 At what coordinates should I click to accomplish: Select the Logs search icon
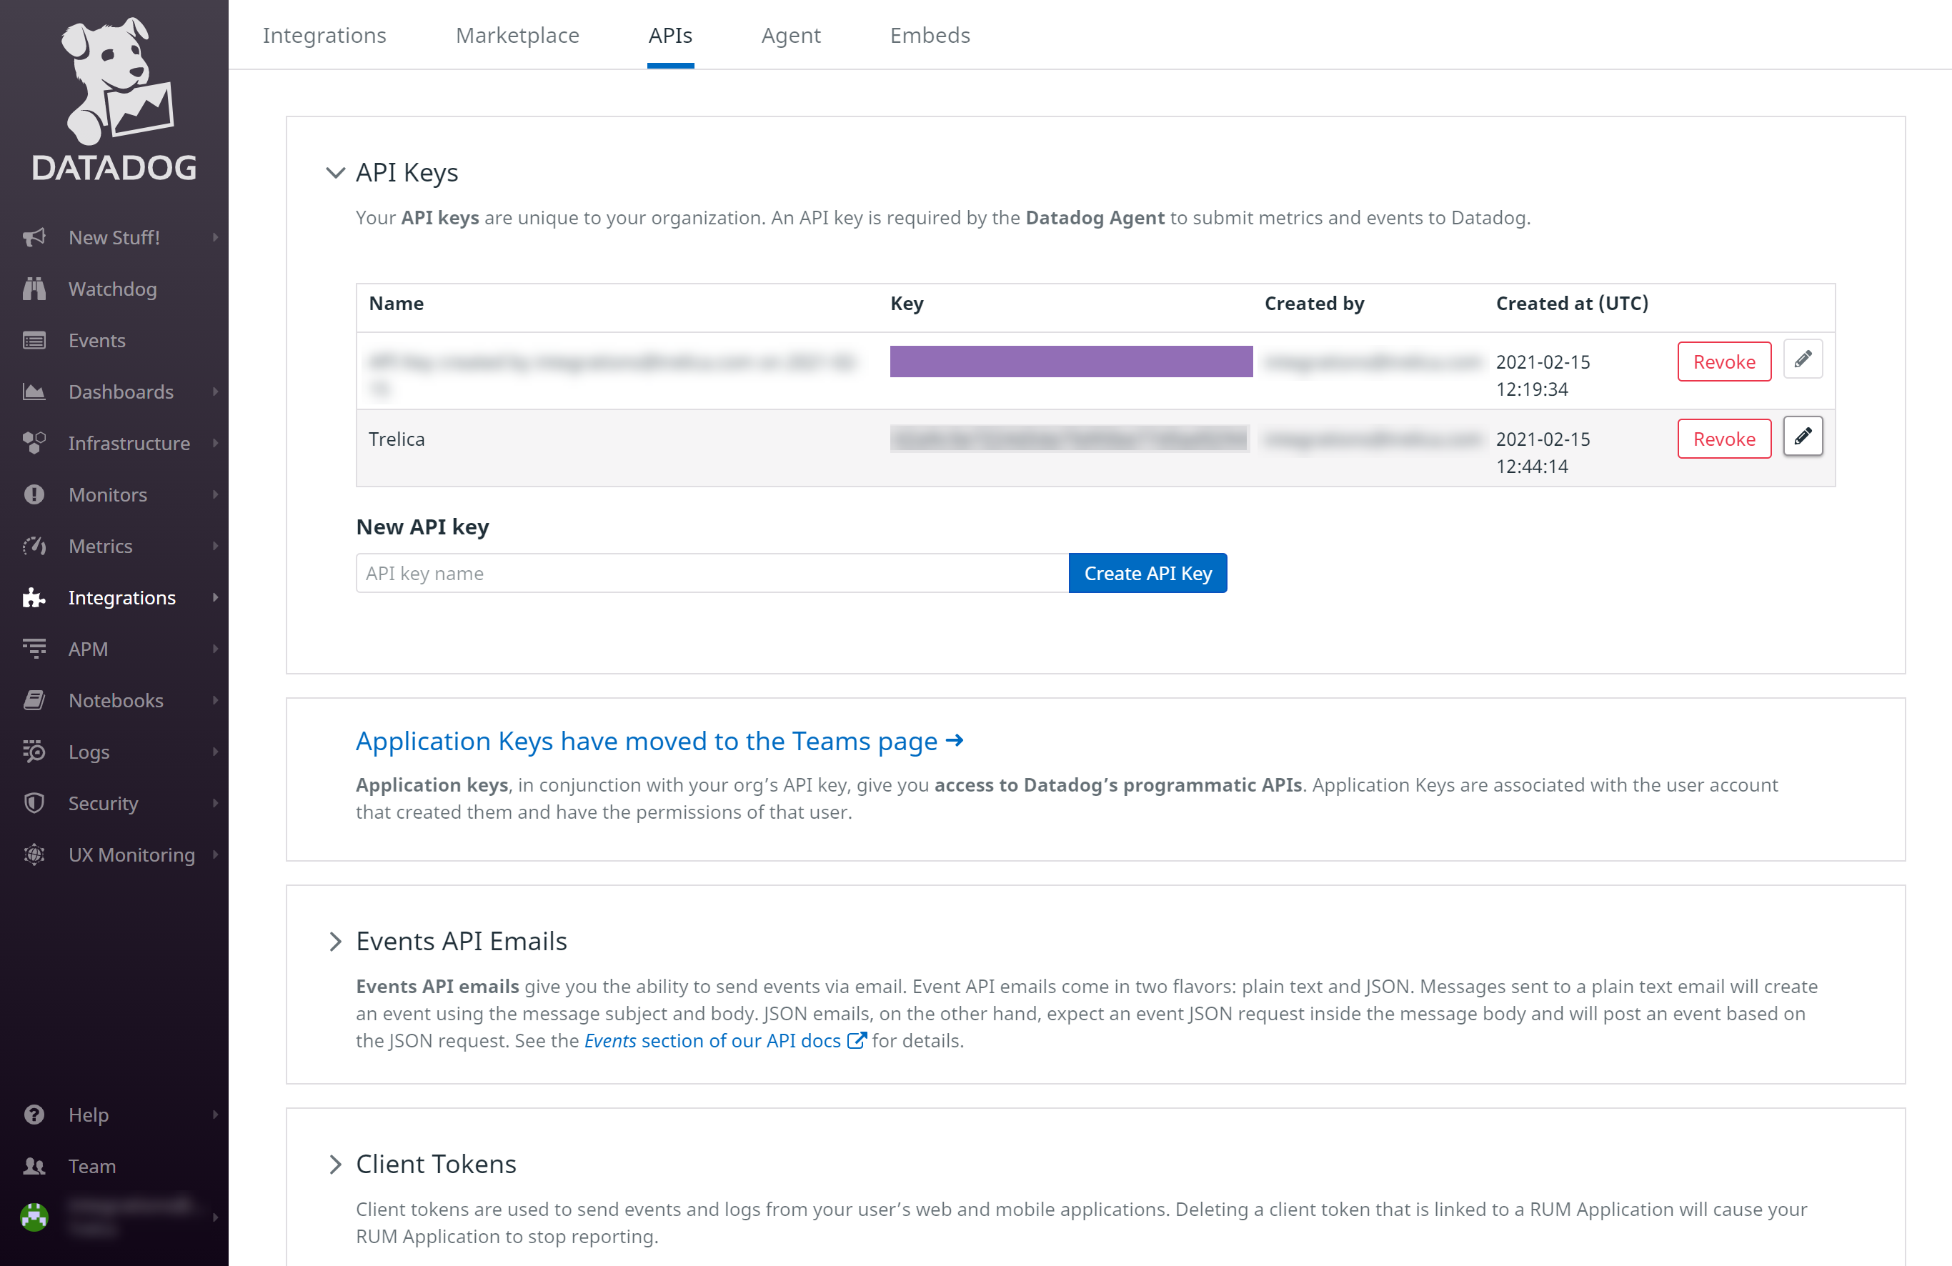[x=34, y=752]
